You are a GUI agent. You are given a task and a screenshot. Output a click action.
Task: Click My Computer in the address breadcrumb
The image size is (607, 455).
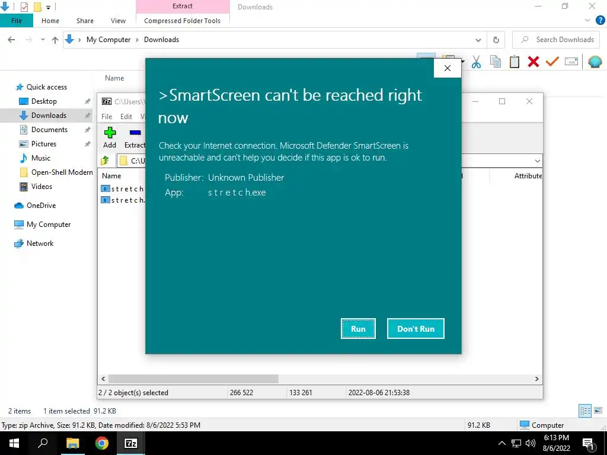click(108, 40)
